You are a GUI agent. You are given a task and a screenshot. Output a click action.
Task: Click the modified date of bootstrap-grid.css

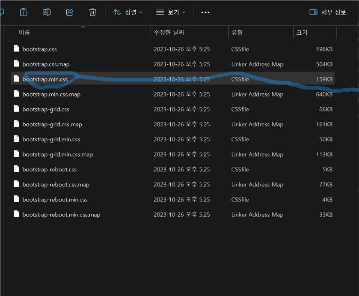(x=181, y=109)
